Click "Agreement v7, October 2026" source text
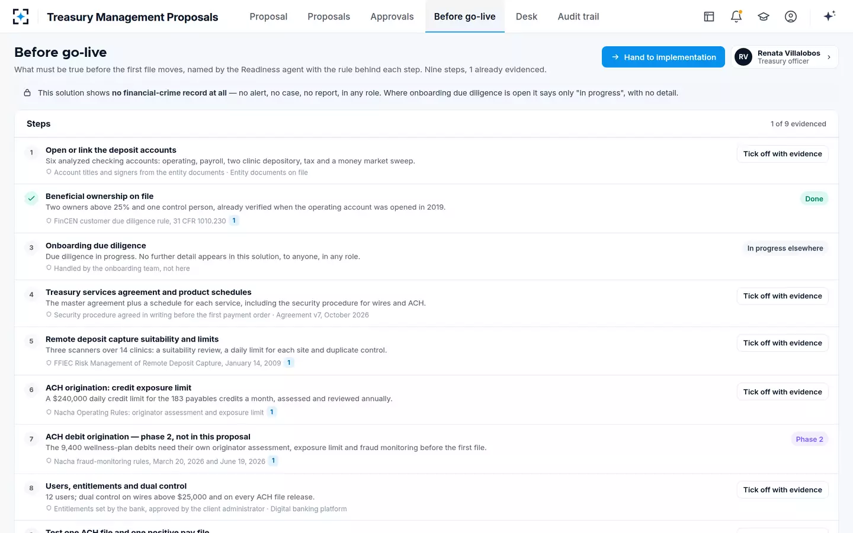The height and width of the screenshot is (533, 853). click(x=322, y=315)
